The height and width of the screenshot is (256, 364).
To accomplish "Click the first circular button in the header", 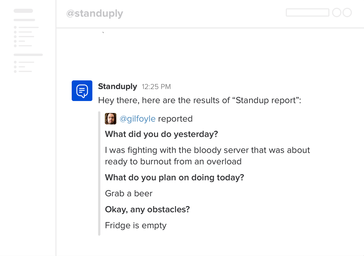I will coord(336,13).
